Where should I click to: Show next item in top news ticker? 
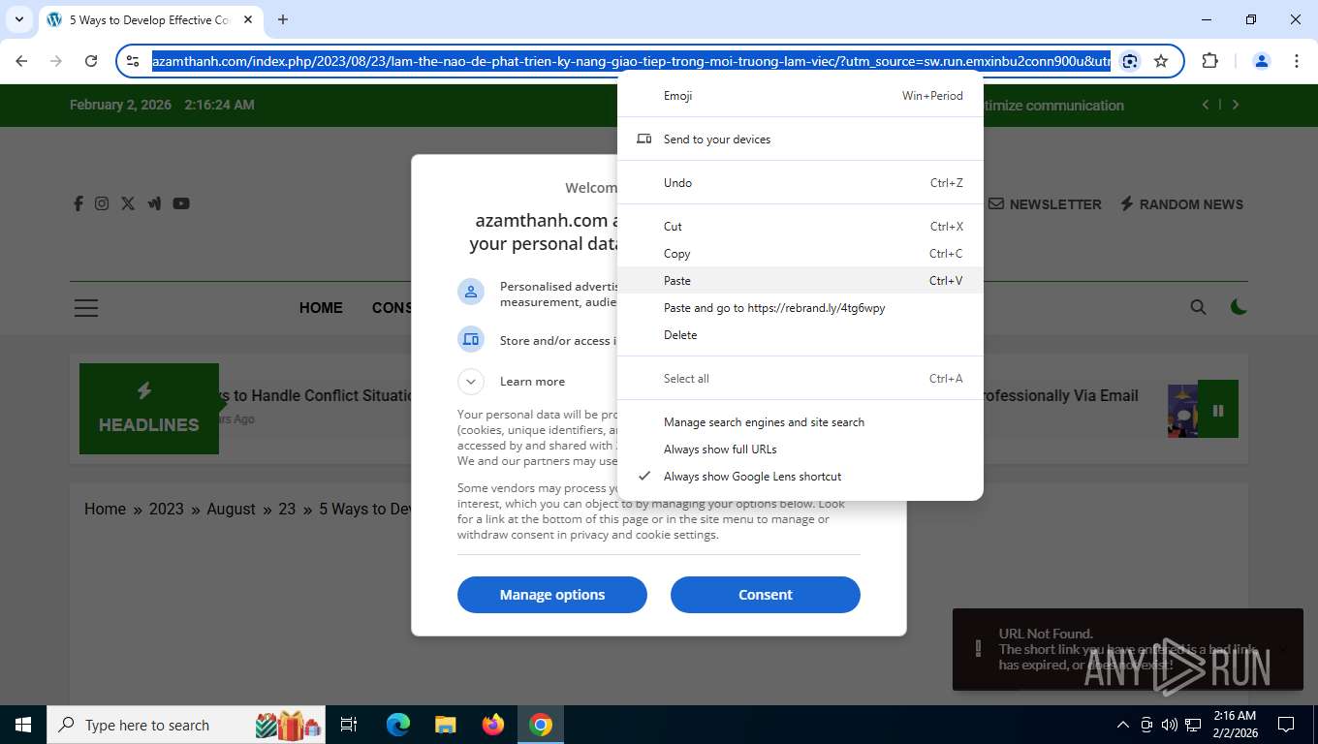click(1236, 105)
